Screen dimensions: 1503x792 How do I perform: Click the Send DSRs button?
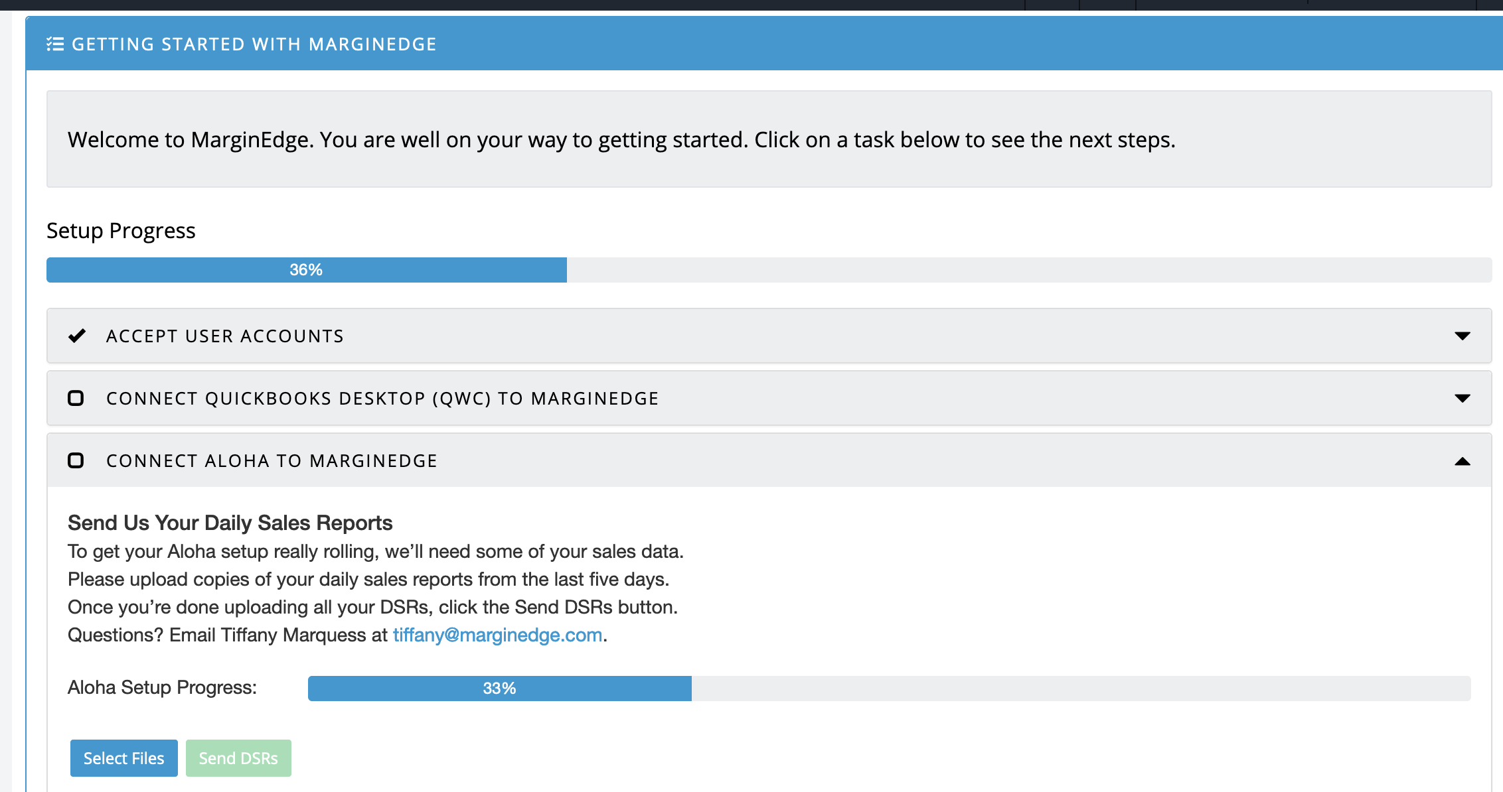[x=238, y=758]
